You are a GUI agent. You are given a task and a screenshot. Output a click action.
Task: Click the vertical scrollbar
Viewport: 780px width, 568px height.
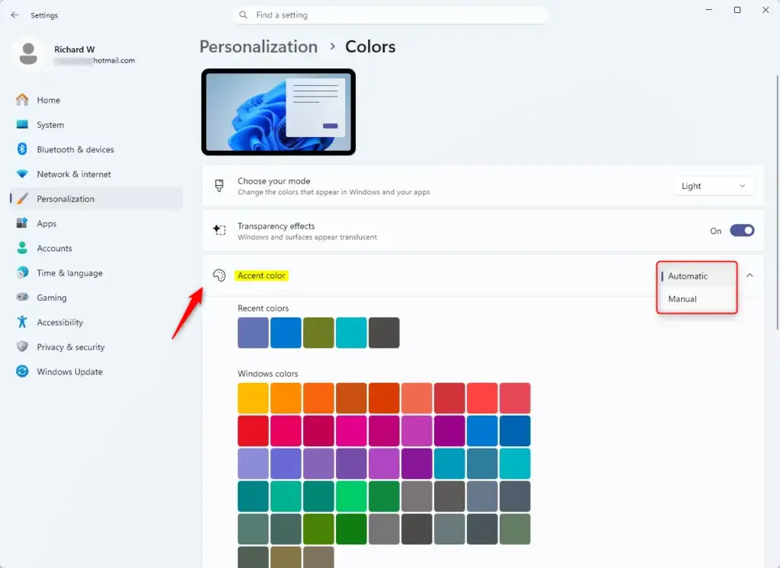coord(776,202)
